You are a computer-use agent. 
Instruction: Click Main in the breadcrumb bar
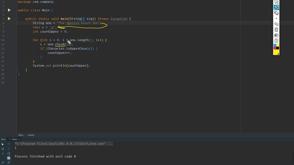coord(21,135)
